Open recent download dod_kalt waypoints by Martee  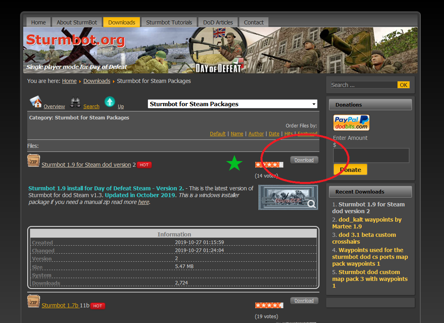(367, 223)
